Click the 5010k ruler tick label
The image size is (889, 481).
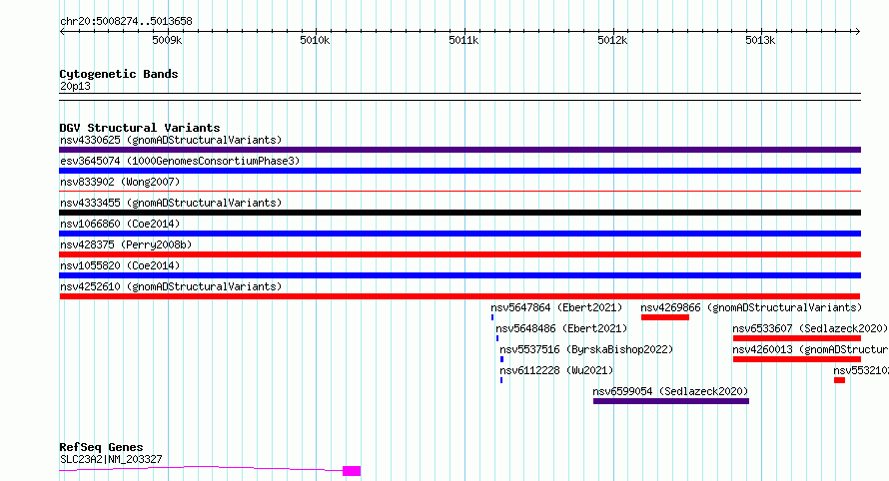tap(315, 40)
